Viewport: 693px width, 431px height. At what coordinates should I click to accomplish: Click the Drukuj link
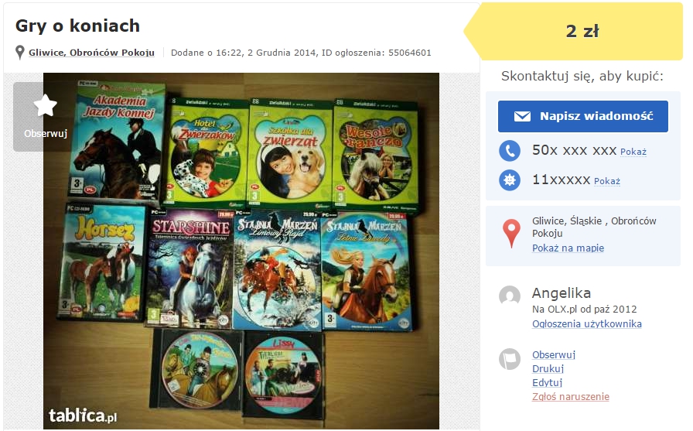[x=548, y=368]
